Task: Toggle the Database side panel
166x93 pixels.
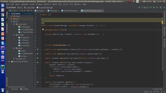Action: point(165,32)
